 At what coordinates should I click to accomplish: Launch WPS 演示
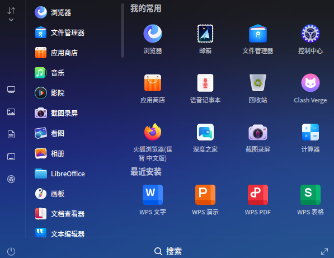(x=205, y=200)
